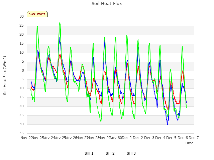
Task: Click the red SHF1 legend color marker
Action: pos(80,154)
